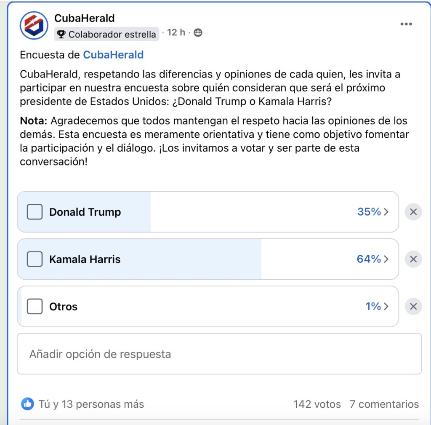Click the CubaHerald profile picture
431x425 pixels.
point(35,25)
